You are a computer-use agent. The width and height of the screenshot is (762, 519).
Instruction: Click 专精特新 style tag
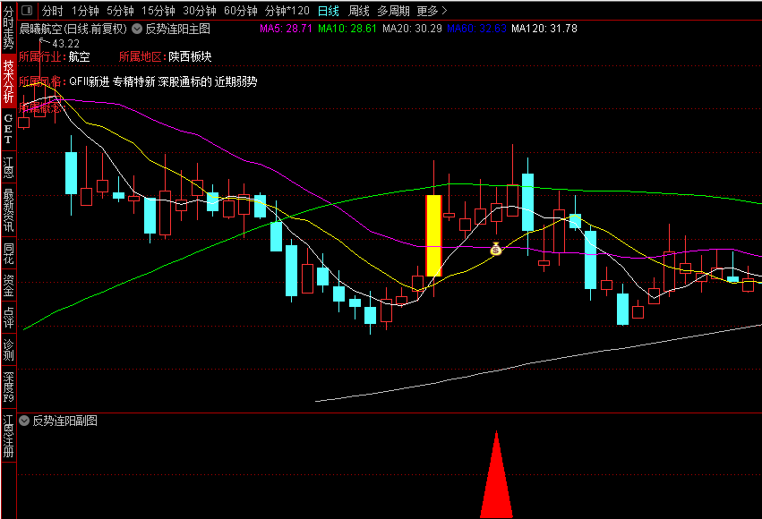[x=133, y=81]
